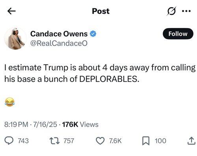Like the post with the heart icon

(x=100, y=141)
